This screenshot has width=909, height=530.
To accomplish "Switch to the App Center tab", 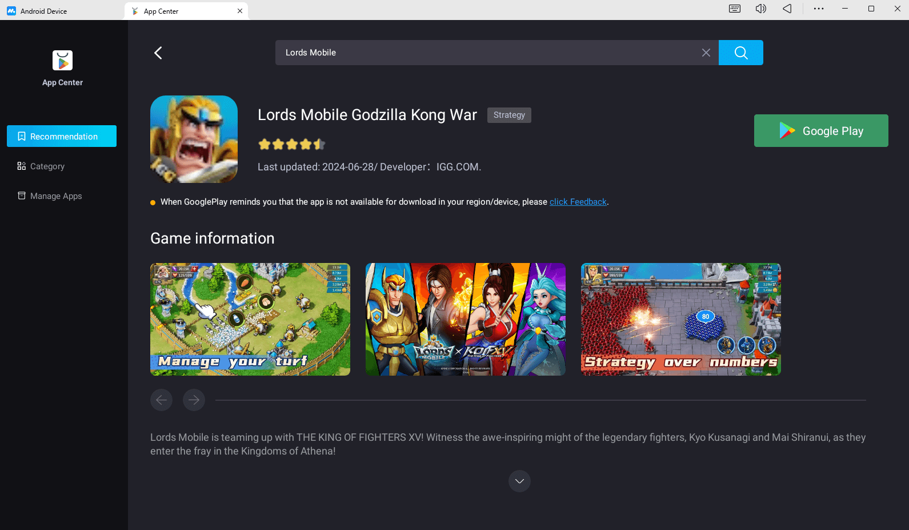I will click(x=186, y=11).
